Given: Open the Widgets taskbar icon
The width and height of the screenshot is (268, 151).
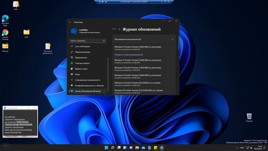Looking at the screenshot, I should tap(125, 148).
